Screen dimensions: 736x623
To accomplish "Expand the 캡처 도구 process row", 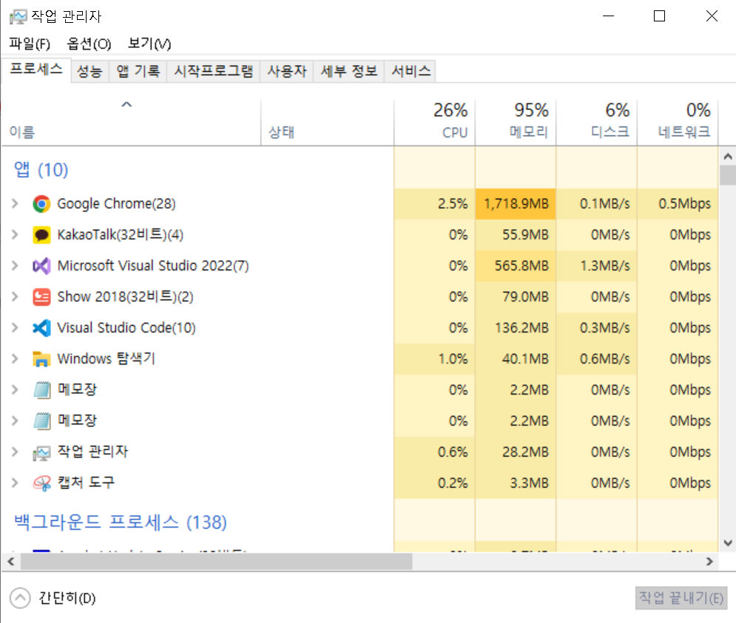I will pyautogui.click(x=15, y=483).
